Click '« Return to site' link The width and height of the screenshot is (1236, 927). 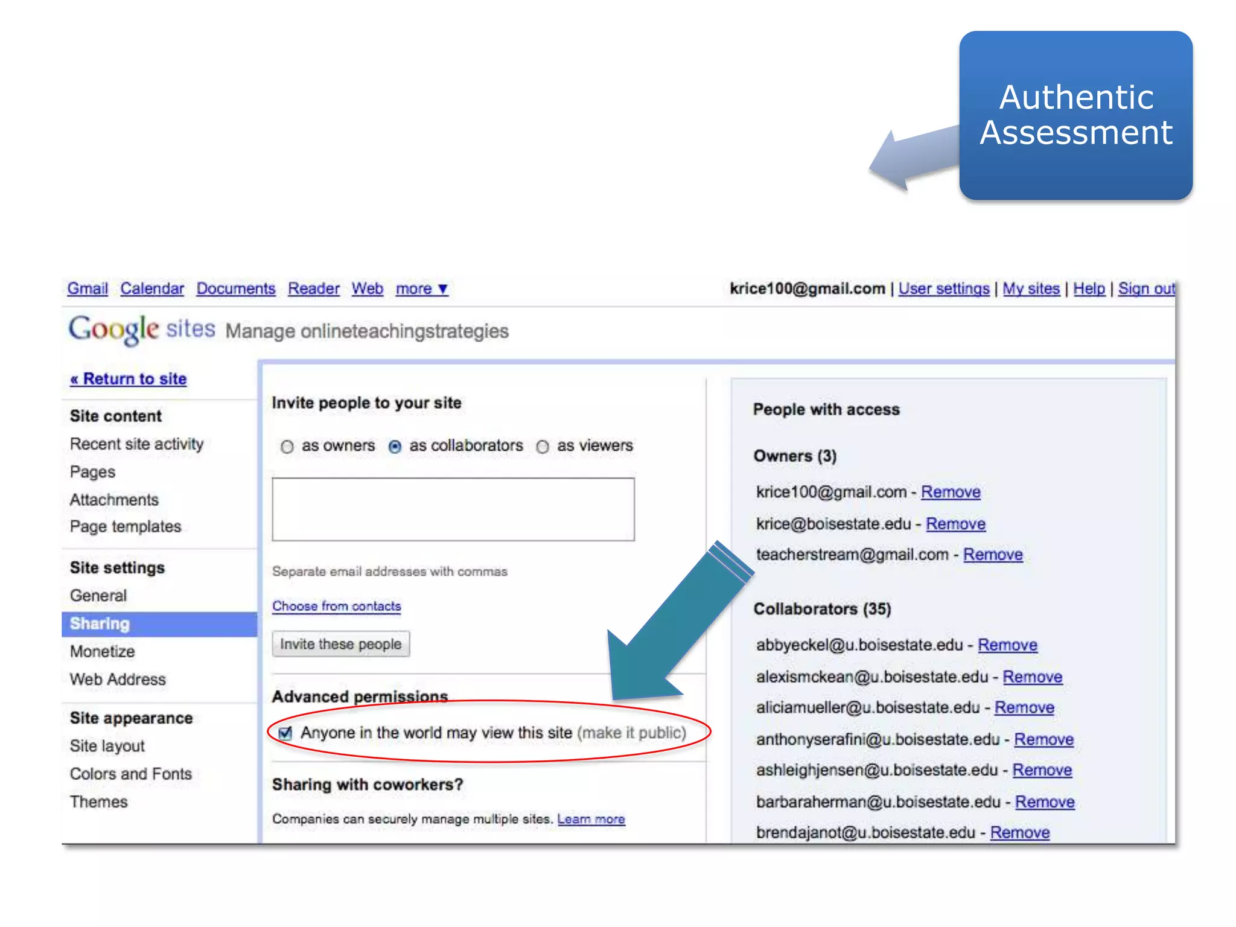tap(129, 379)
